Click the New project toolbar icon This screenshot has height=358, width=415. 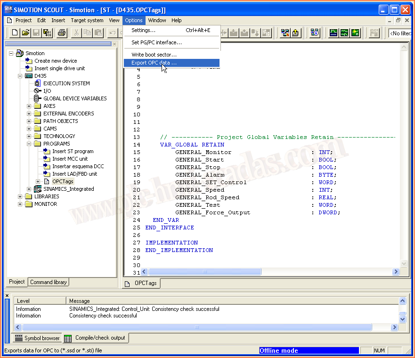(15, 33)
